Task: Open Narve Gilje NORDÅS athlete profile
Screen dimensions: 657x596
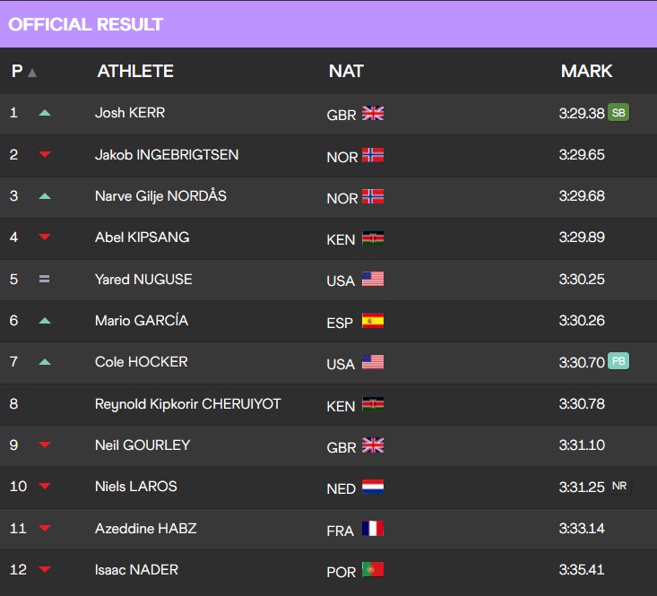Action: click(x=160, y=196)
